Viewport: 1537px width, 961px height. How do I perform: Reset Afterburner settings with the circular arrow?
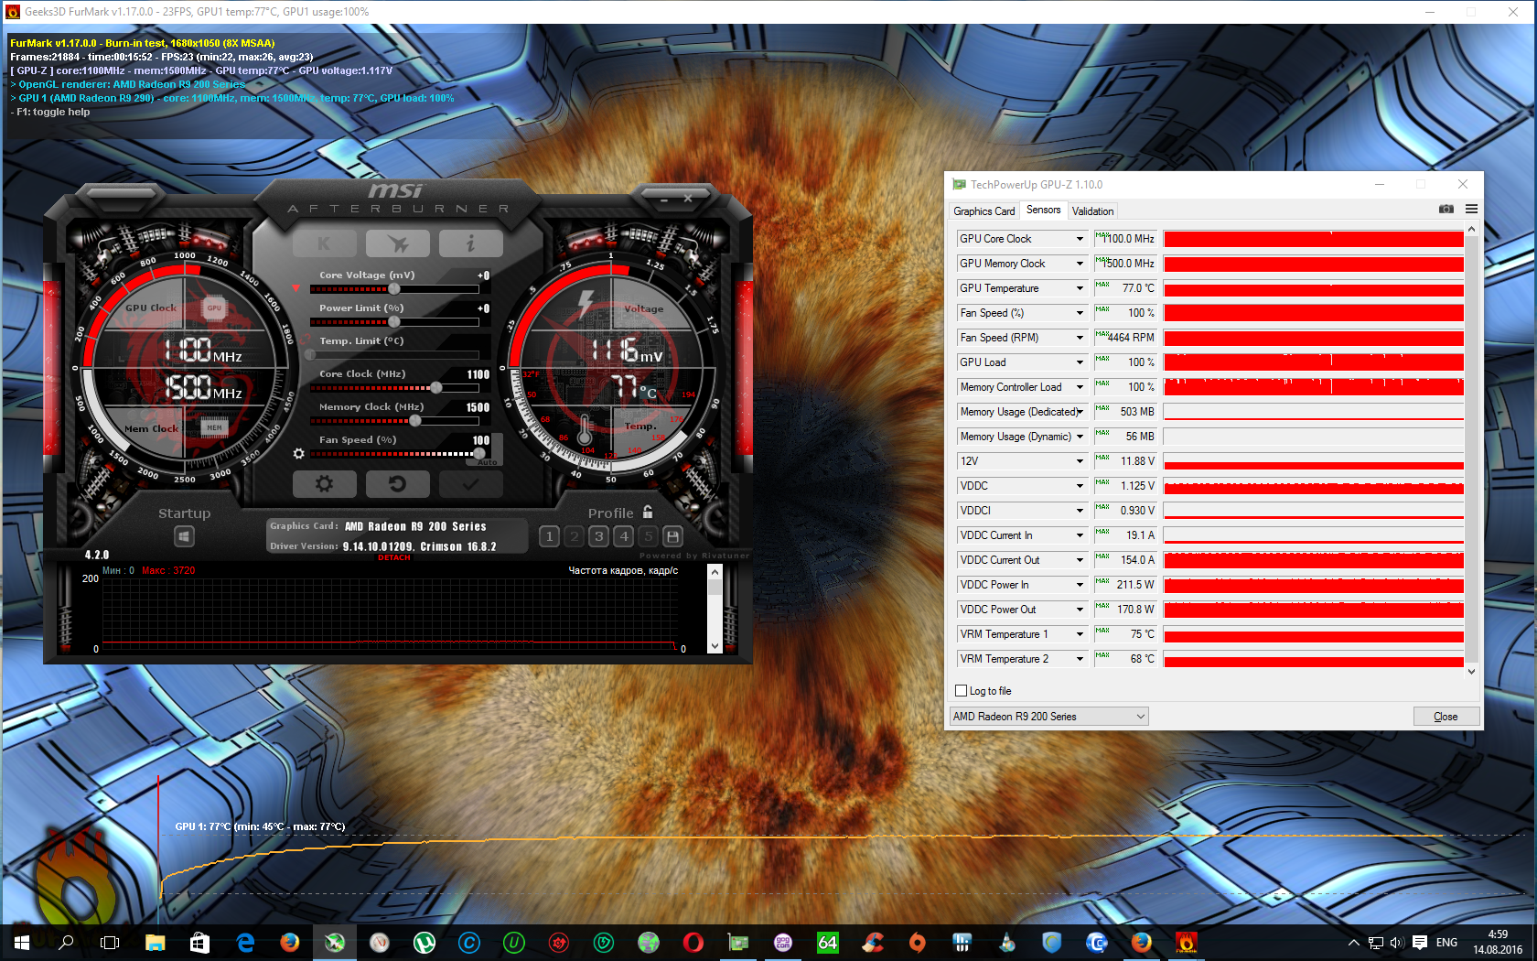point(398,483)
